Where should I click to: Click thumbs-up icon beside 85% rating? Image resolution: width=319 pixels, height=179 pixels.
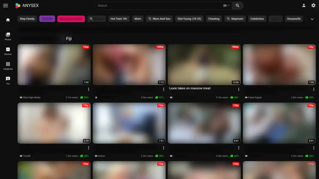(307, 97)
